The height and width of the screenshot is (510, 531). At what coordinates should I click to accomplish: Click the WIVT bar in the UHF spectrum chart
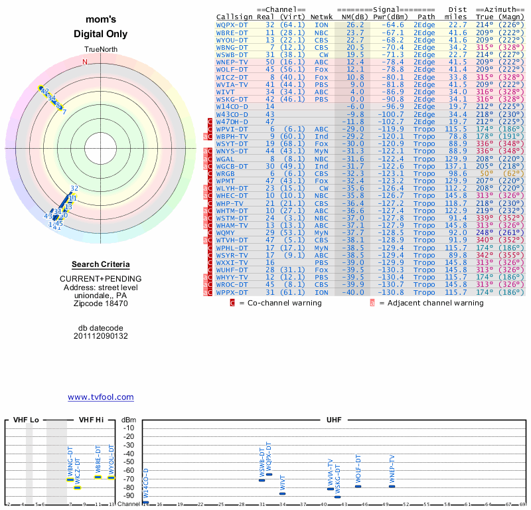click(283, 493)
